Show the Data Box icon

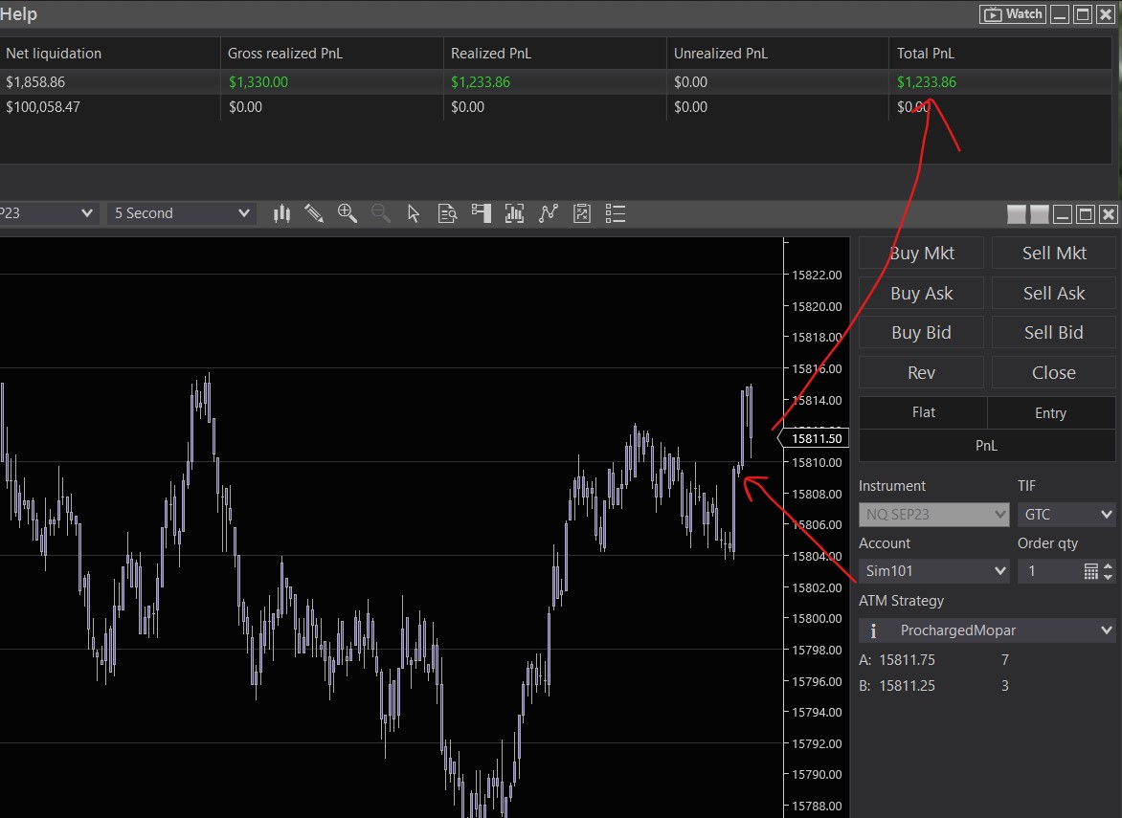[x=447, y=213]
